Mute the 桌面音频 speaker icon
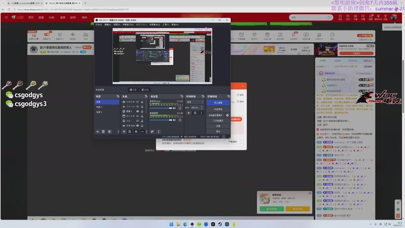 [x=174, y=120]
